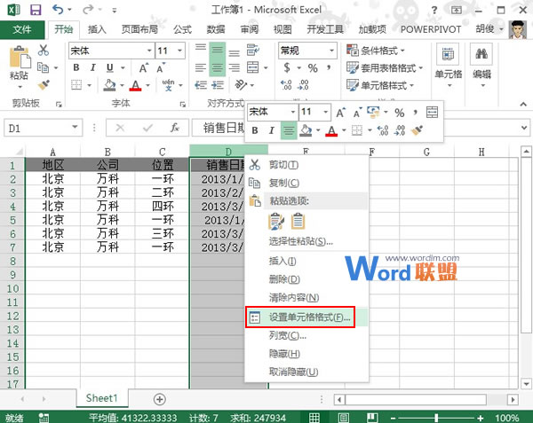Viewport: 533px width, 423px height.
Task: Toggle Bold in ribbon font group
Action: click(x=76, y=67)
